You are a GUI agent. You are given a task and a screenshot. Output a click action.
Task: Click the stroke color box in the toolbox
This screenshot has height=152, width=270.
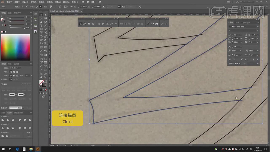[x=44, y=85]
